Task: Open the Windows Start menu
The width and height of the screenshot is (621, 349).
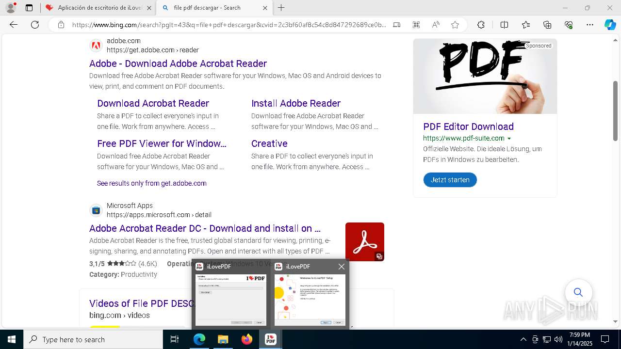Action: point(12,339)
